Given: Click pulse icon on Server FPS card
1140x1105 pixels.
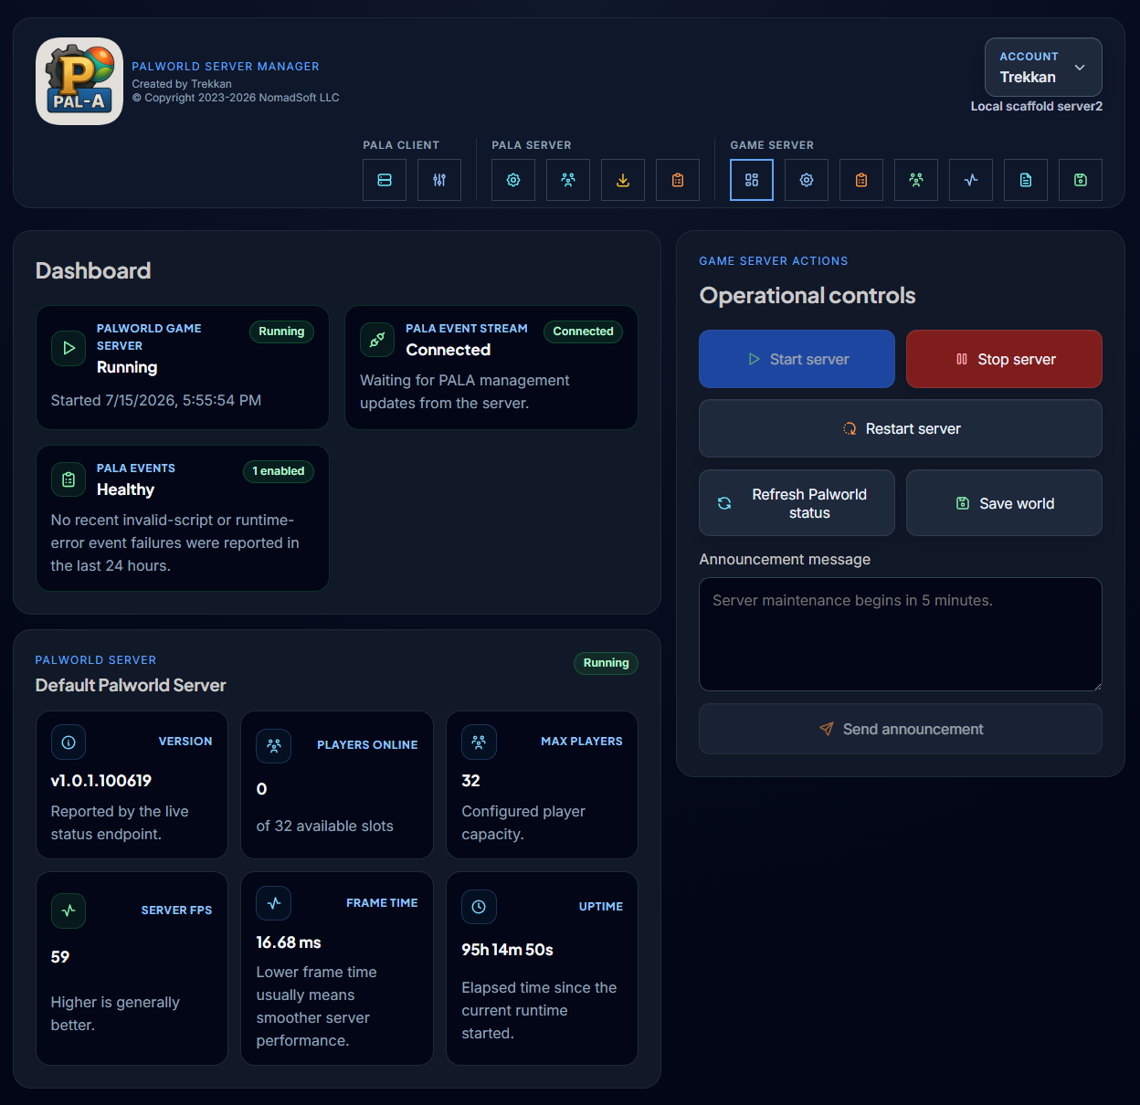Looking at the screenshot, I should (69, 910).
